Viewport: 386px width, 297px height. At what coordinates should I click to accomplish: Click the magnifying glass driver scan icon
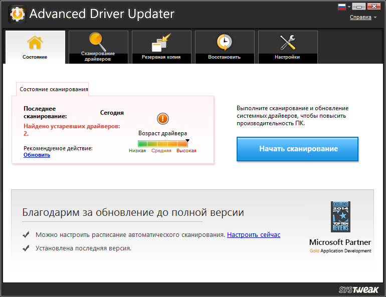point(98,41)
